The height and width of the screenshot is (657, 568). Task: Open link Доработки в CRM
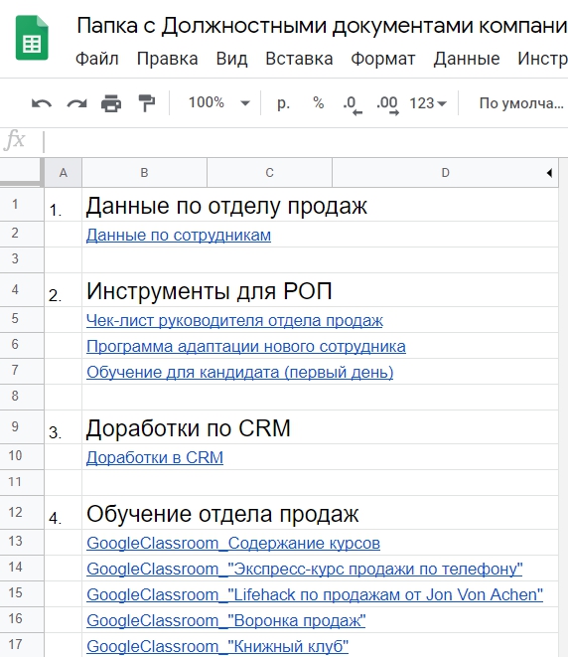(155, 458)
